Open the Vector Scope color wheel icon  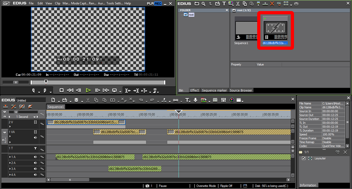[232, 100]
